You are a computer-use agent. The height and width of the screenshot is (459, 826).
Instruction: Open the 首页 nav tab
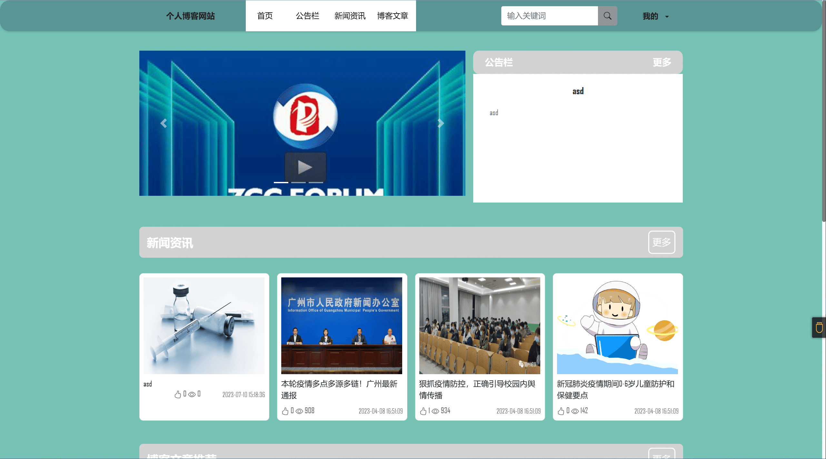click(x=265, y=16)
